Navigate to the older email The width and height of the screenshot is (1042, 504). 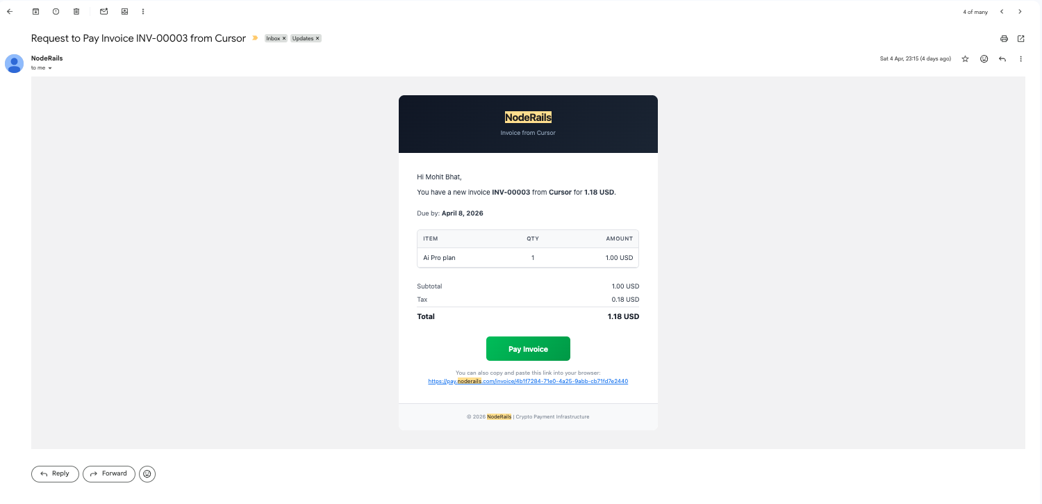click(x=1020, y=11)
